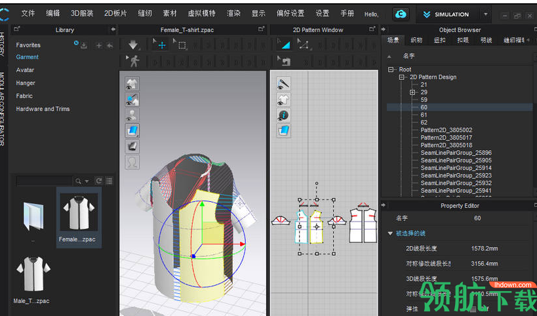Open the 3D服装 menu
Screen dimensions: 537x316
(82, 13)
